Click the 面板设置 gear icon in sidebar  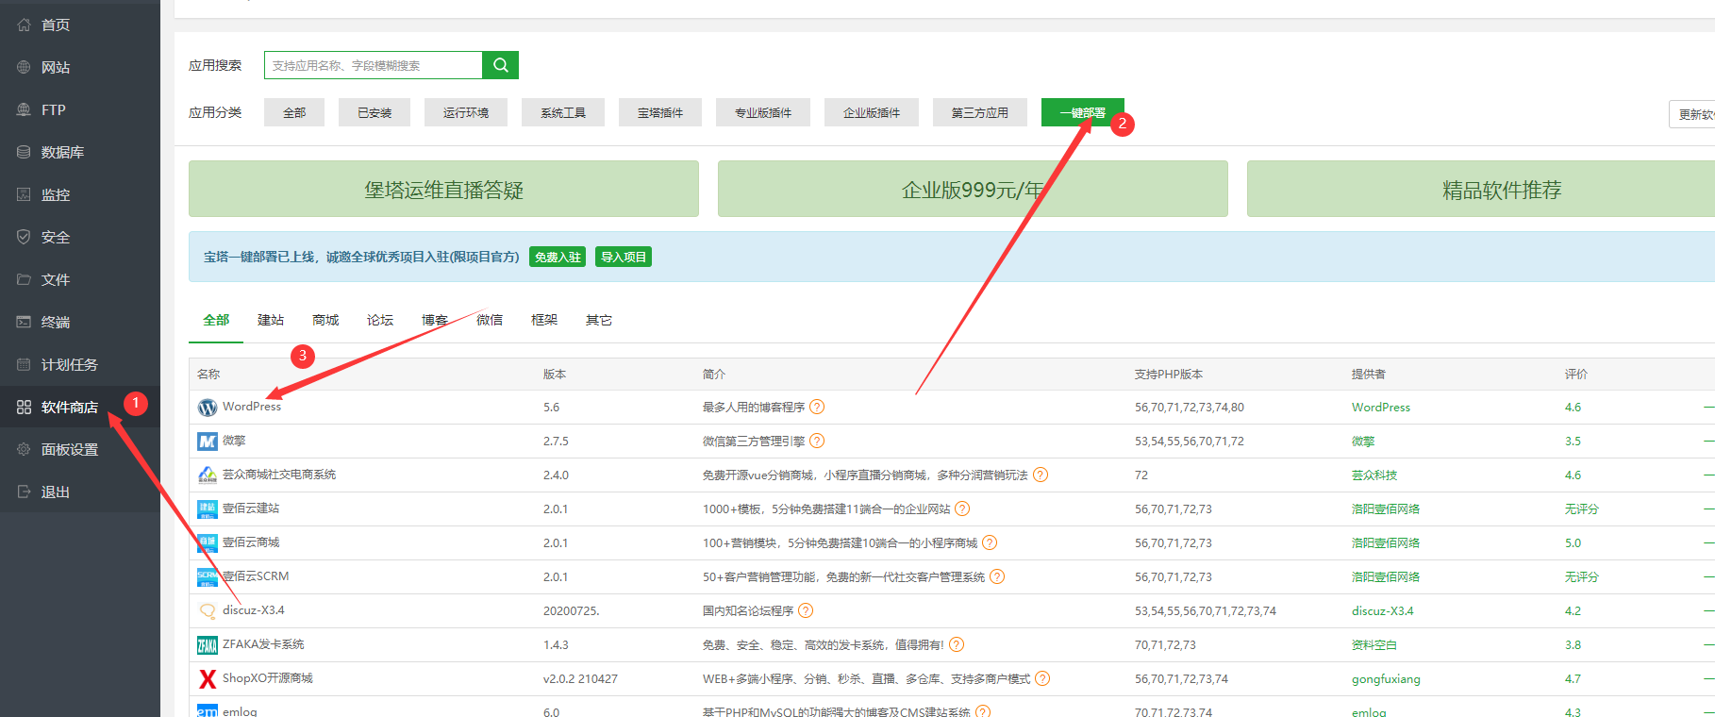pos(24,449)
